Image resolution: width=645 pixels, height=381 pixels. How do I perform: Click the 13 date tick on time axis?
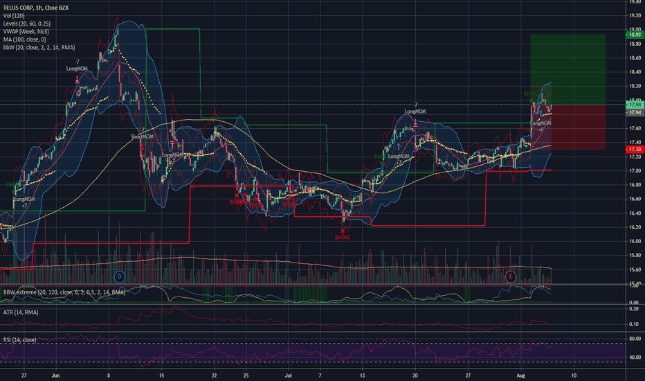click(362, 375)
